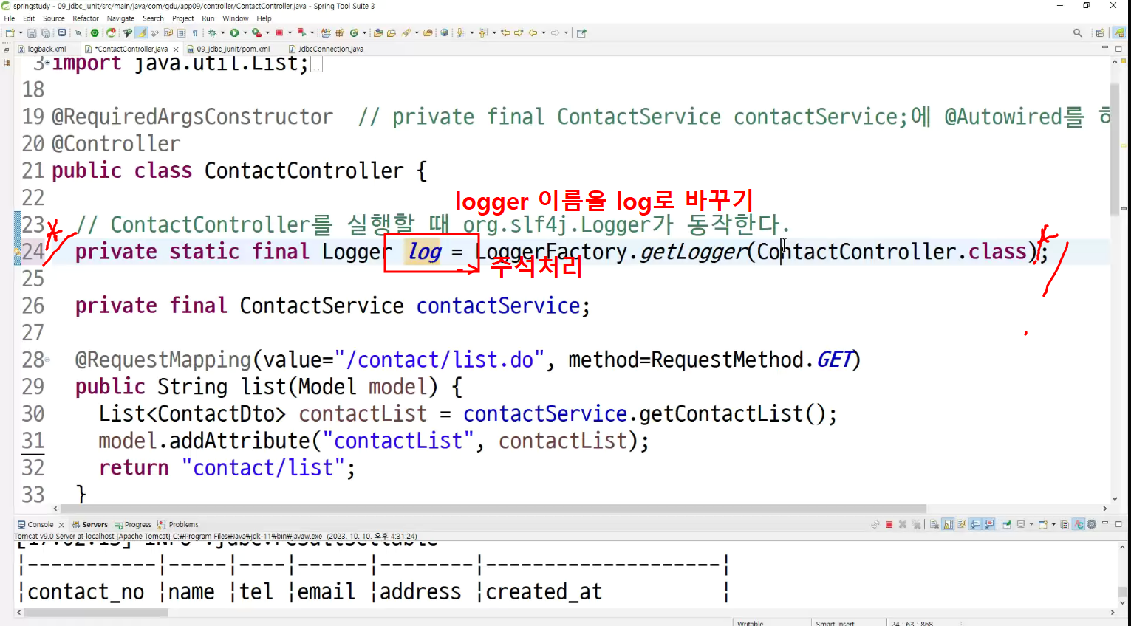1131x626 pixels.
Task: Maximize the editor area
Action: click(1118, 49)
